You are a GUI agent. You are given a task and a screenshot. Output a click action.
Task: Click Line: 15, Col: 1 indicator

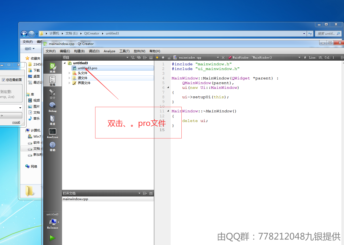pyautogui.click(x=322, y=57)
